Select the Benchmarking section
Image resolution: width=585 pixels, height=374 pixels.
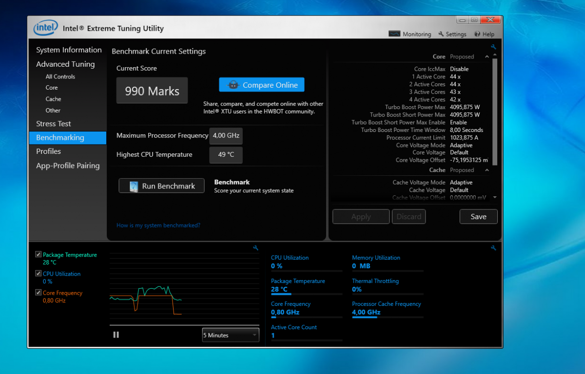coord(68,138)
